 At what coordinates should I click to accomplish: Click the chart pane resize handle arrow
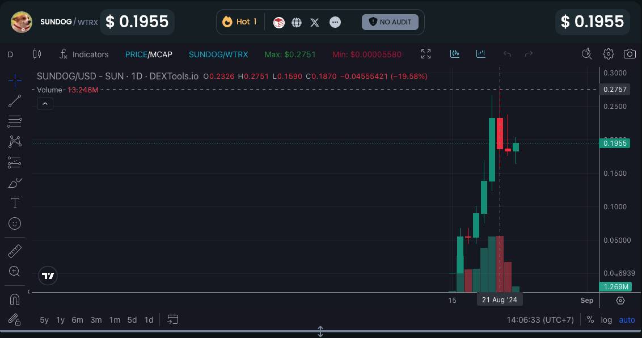[320, 331]
